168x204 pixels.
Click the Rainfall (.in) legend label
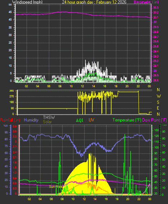10,120
